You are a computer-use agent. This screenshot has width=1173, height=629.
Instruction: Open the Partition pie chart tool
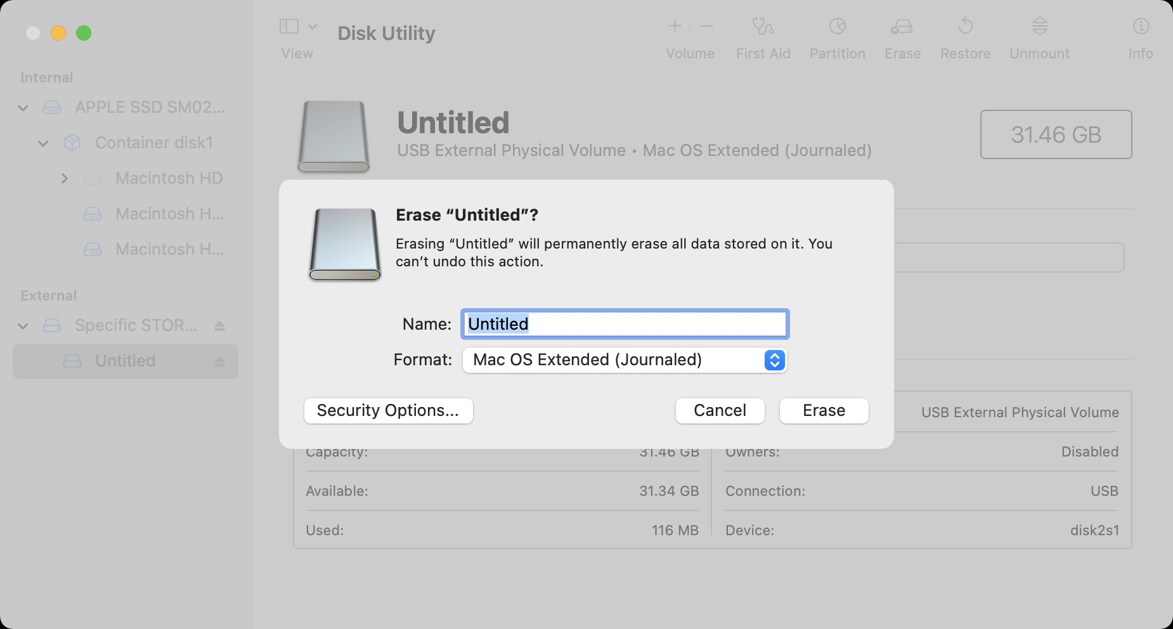(x=837, y=27)
